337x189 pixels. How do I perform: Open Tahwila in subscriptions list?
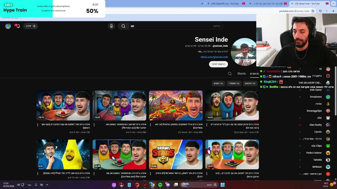(318, 160)
